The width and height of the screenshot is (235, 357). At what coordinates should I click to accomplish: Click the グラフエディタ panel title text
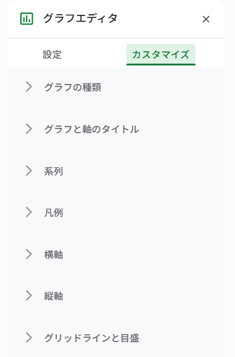click(80, 18)
